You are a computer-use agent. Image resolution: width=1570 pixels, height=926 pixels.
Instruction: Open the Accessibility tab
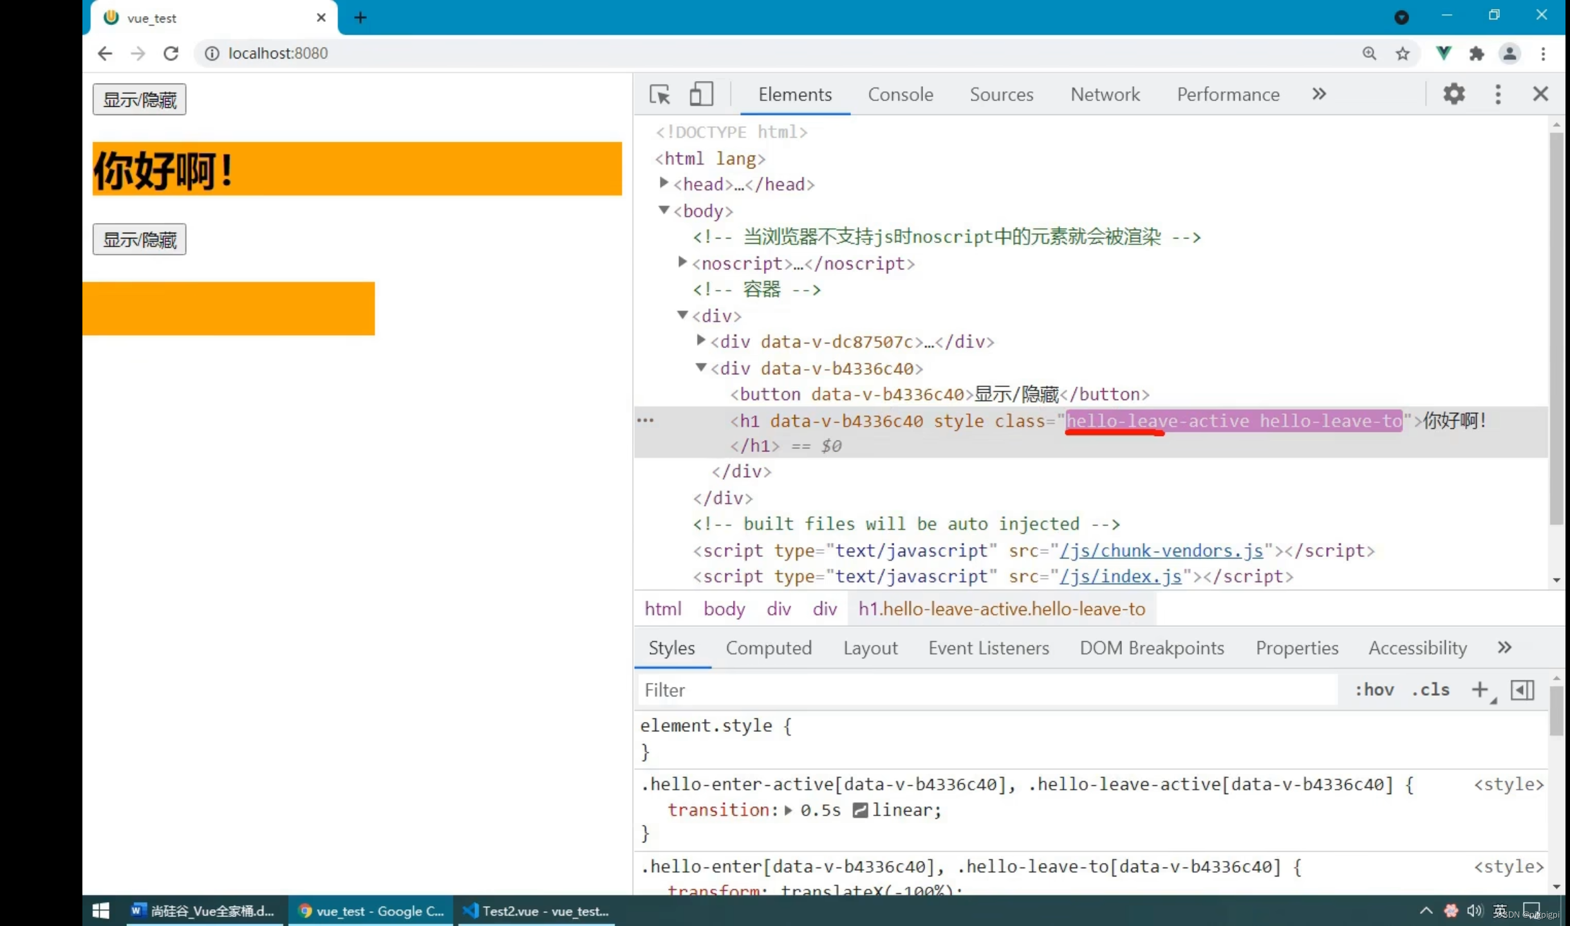pos(1417,648)
